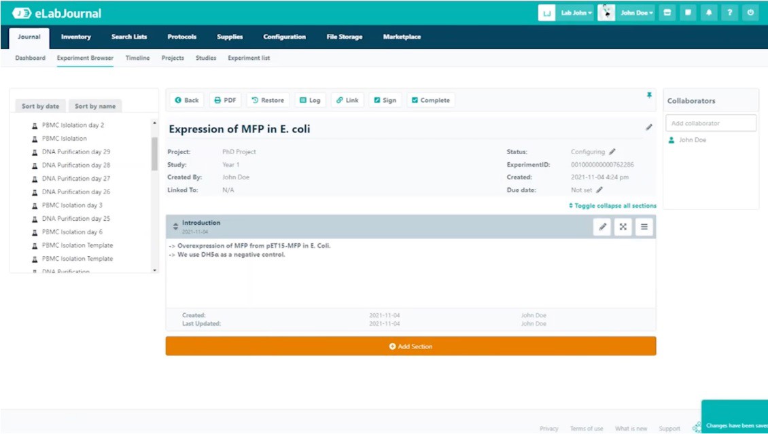Viewport: 768px width, 434px height.
Task: Click the notifications bell icon
Action: (x=709, y=12)
